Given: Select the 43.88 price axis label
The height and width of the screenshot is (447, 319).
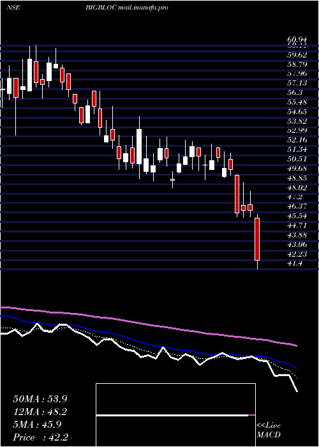Looking at the screenshot, I should (297, 235).
